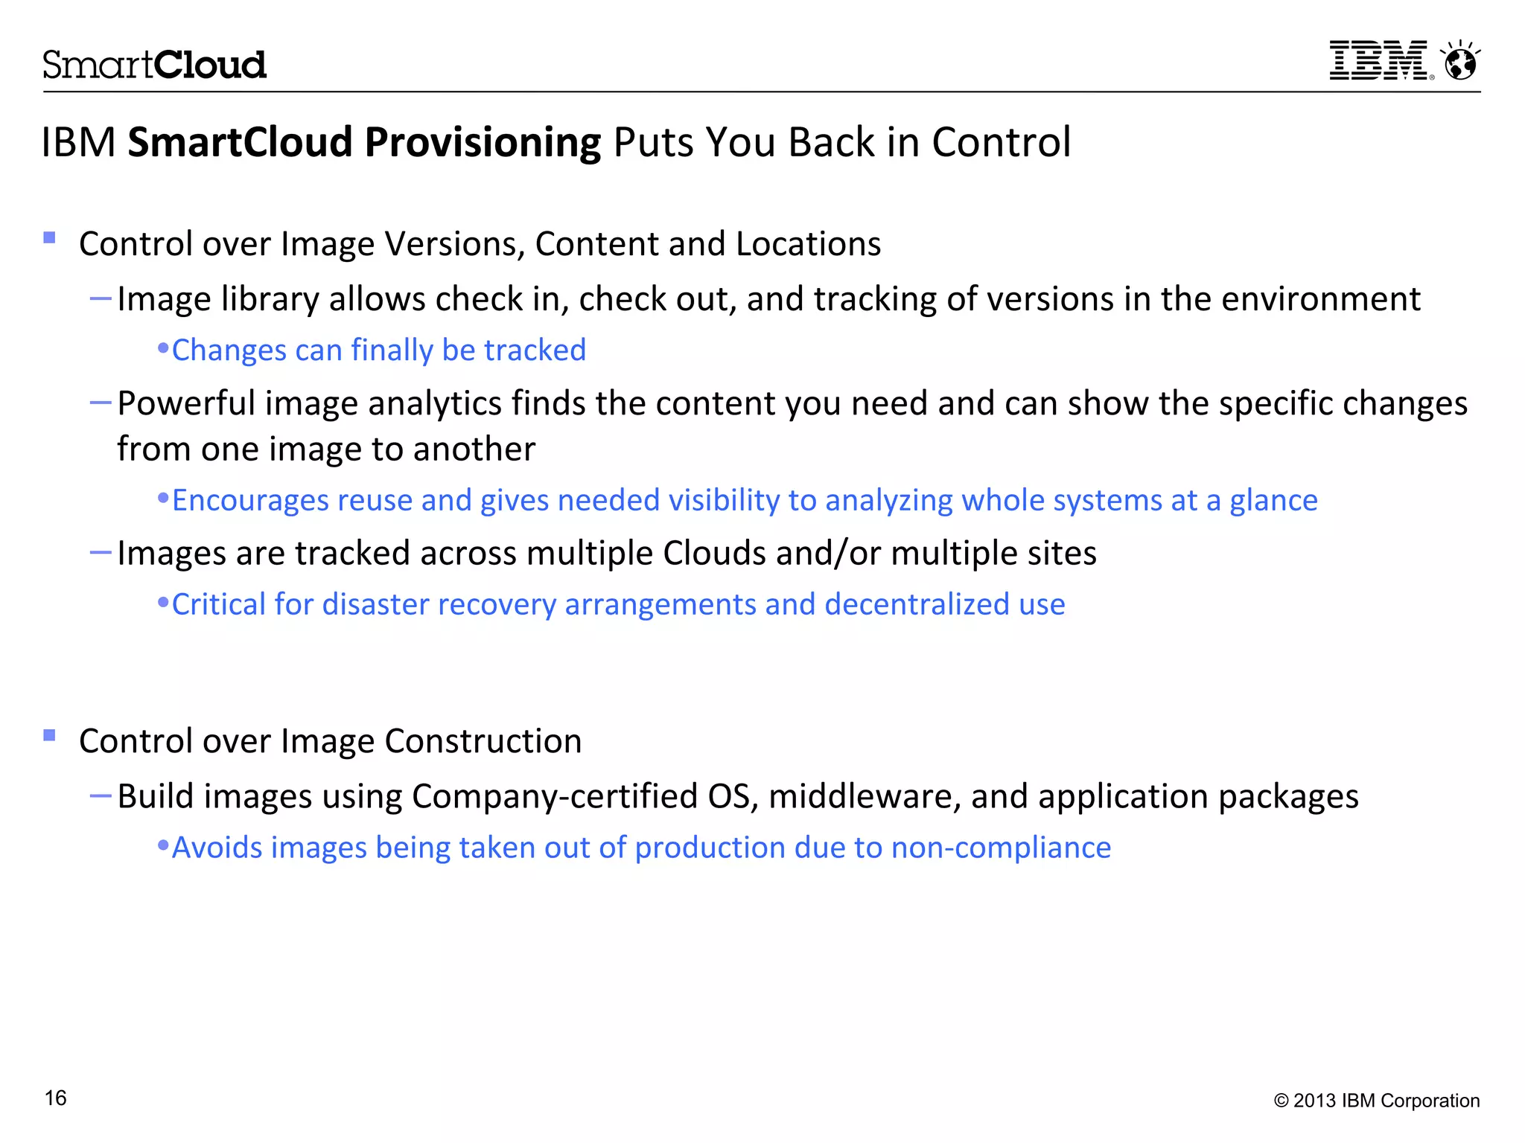The width and height of the screenshot is (1525, 1143).
Task: Click 'Avoids images being taken out of production' line
Action: click(641, 848)
